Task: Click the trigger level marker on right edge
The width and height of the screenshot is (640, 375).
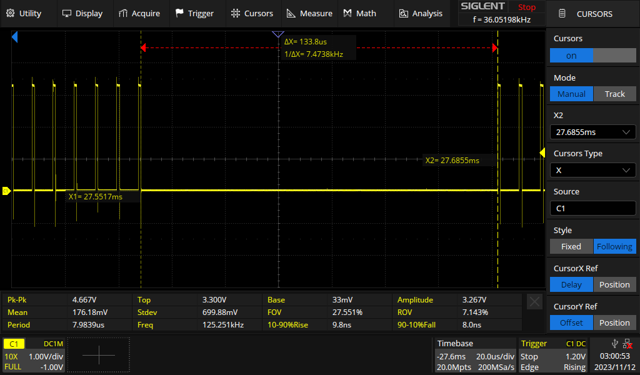Action: pos(542,153)
